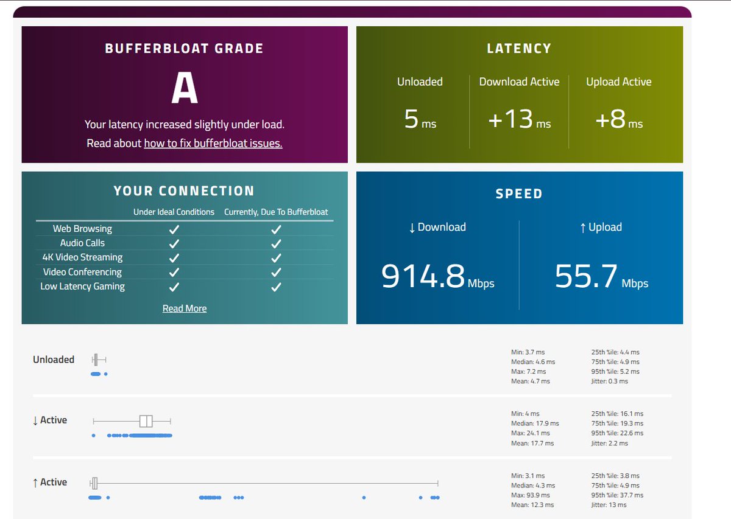This screenshot has width=731, height=519.
Task: Click the 4K Video Streaming row label
Action: pyautogui.click(x=82, y=257)
